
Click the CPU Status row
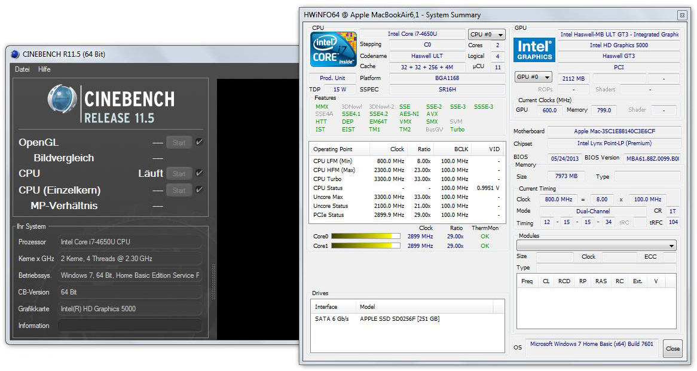406,188
